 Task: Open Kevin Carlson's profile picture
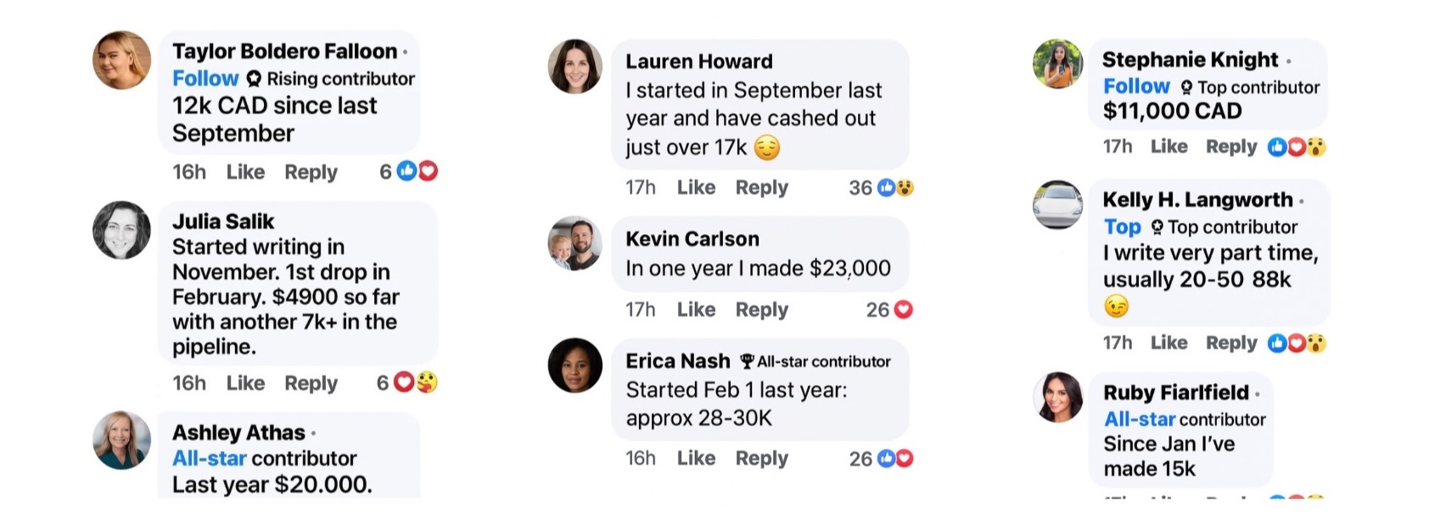click(574, 243)
